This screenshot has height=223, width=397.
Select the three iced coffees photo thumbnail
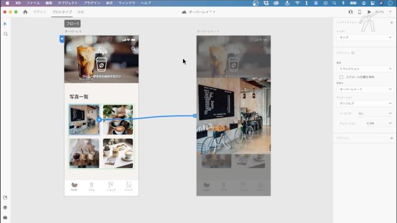tap(84, 153)
